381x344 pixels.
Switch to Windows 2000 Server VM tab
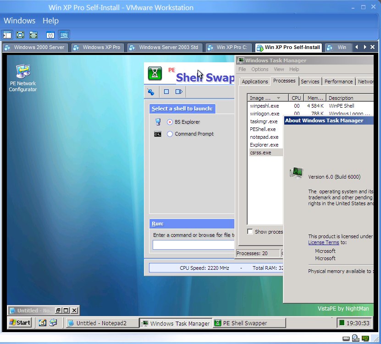[x=35, y=47]
